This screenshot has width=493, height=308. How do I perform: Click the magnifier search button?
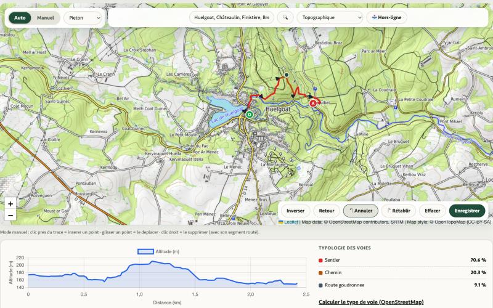click(285, 18)
